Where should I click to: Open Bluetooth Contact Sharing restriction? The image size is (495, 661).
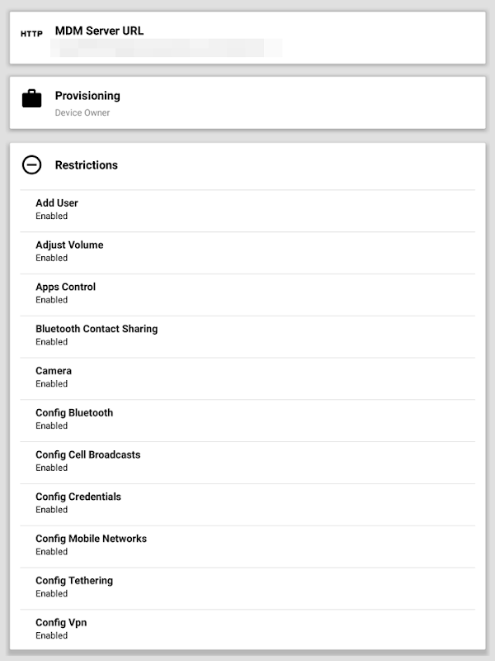[x=247, y=337]
